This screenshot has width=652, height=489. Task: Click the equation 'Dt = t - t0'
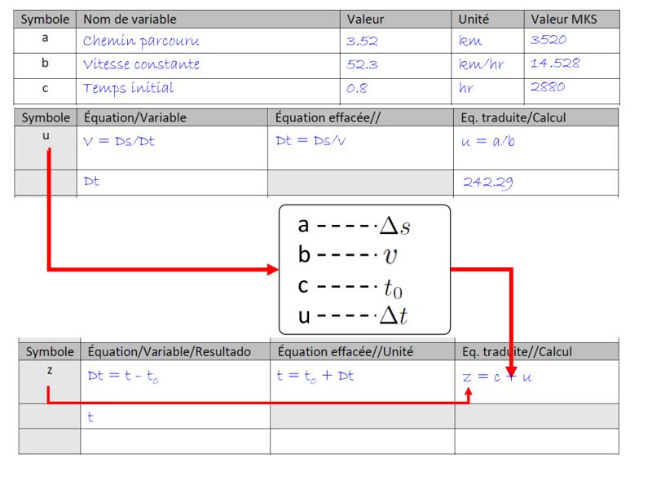[x=123, y=377]
